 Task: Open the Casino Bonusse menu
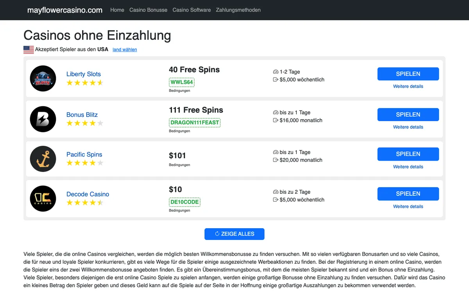coord(149,10)
